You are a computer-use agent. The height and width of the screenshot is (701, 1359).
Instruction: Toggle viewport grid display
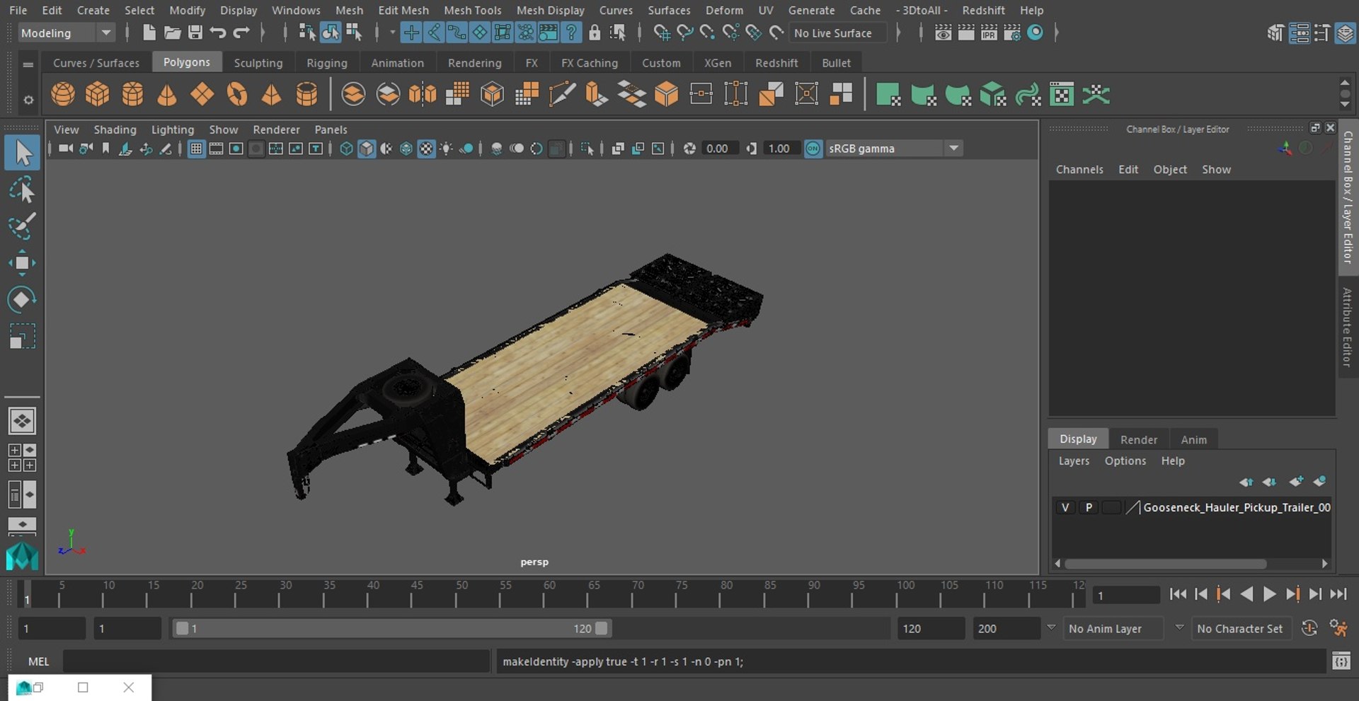tap(196, 149)
